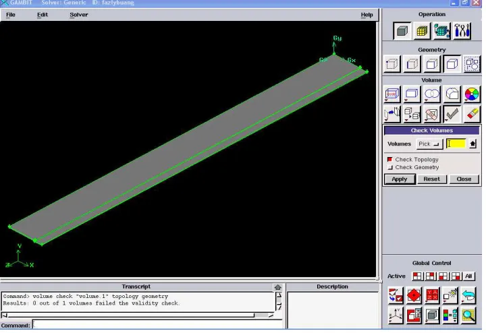Click the Stitch Faces form volume icon
Image resolution: width=486 pixels, height=333 pixels.
click(391, 94)
